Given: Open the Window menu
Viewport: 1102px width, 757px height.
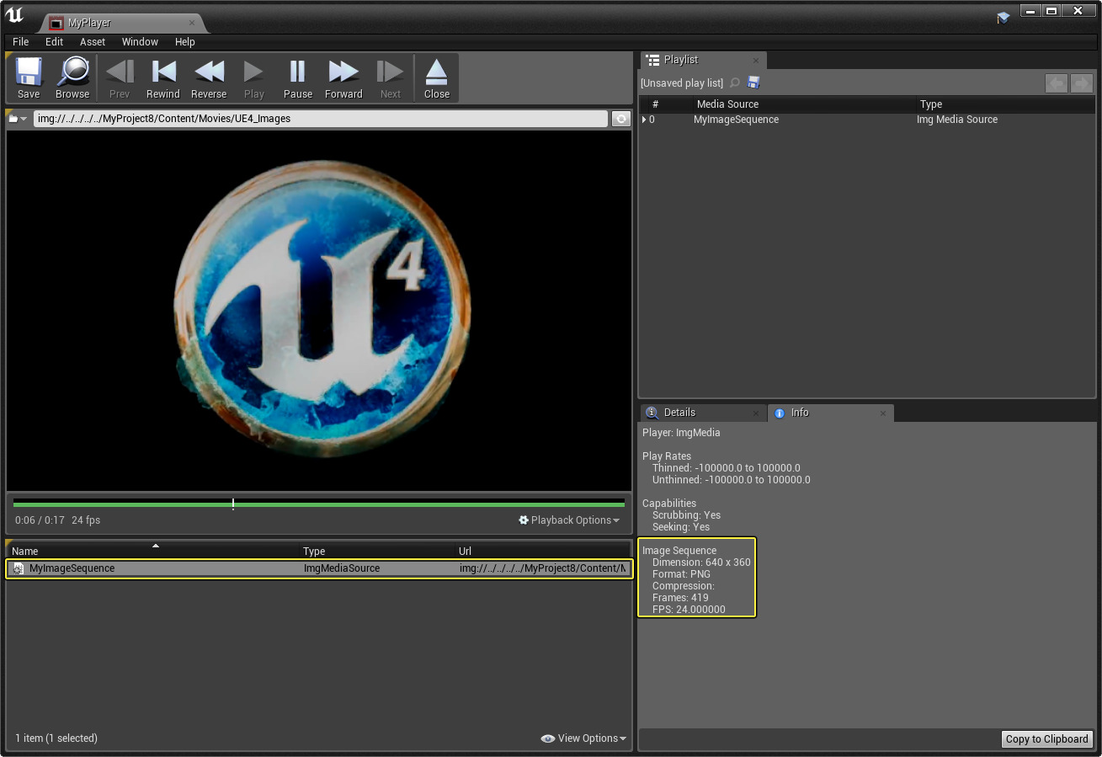Looking at the screenshot, I should coord(140,41).
